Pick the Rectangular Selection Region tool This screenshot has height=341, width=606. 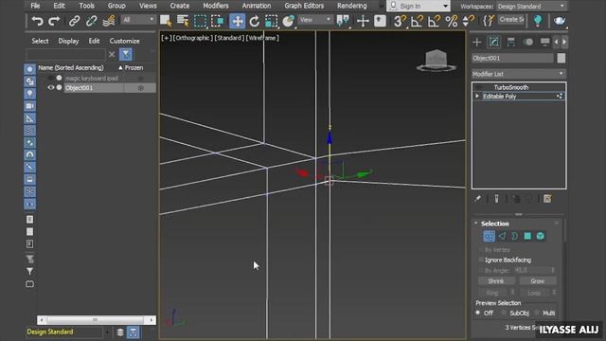(x=200, y=21)
